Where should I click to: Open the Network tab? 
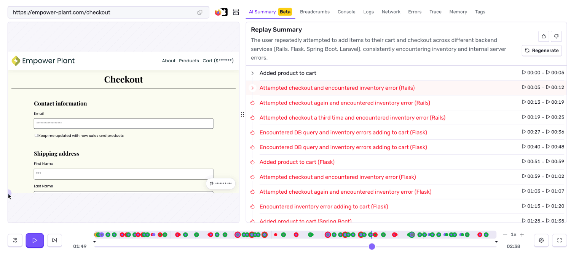(391, 12)
